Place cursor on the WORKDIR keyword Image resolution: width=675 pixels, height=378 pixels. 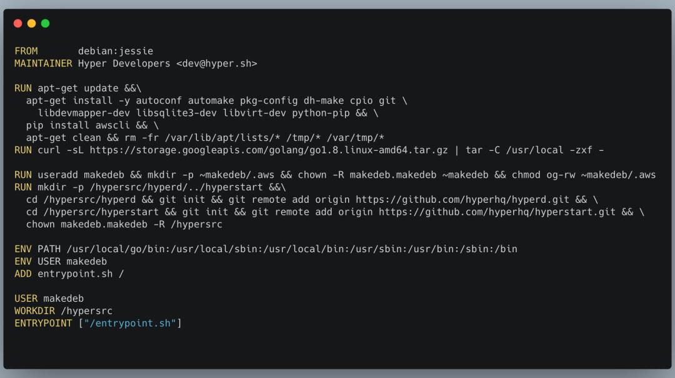click(x=34, y=310)
